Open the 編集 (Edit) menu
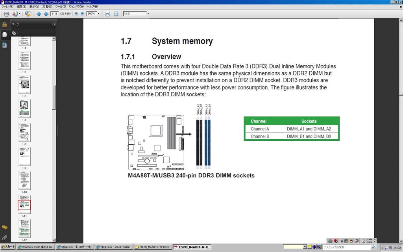 tap(21, 7)
